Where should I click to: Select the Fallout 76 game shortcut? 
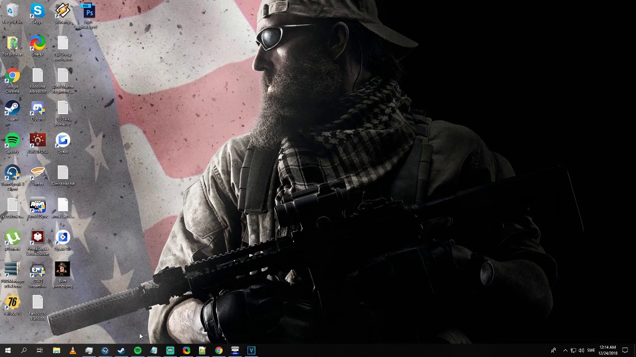(x=12, y=305)
